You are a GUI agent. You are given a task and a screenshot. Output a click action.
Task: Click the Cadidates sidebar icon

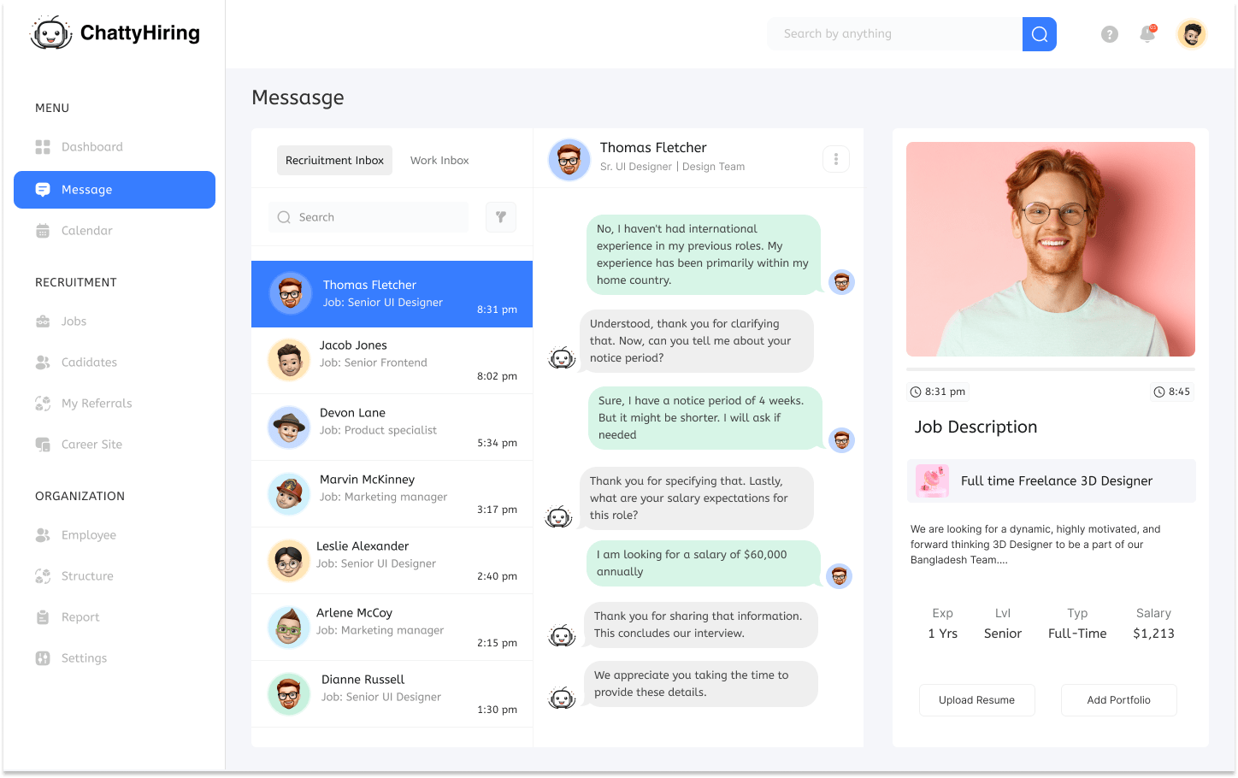(x=42, y=362)
